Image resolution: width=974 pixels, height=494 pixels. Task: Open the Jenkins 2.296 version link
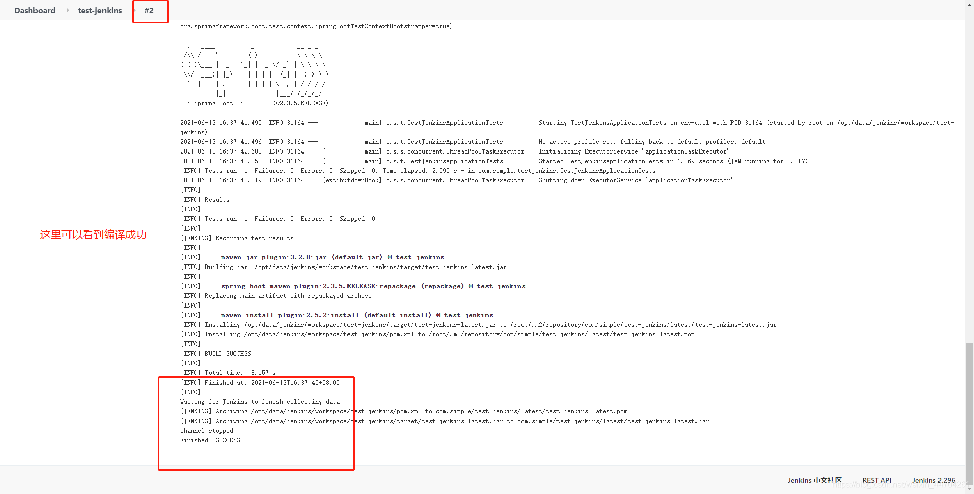click(x=933, y=480)
